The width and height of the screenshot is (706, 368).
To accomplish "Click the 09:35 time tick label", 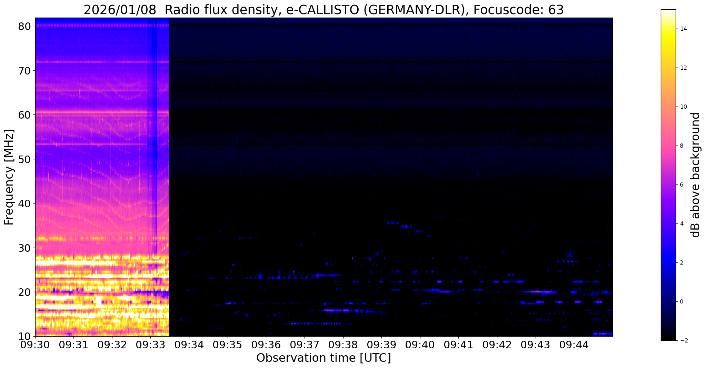I will pyautogui.click(x=228, y=345).
